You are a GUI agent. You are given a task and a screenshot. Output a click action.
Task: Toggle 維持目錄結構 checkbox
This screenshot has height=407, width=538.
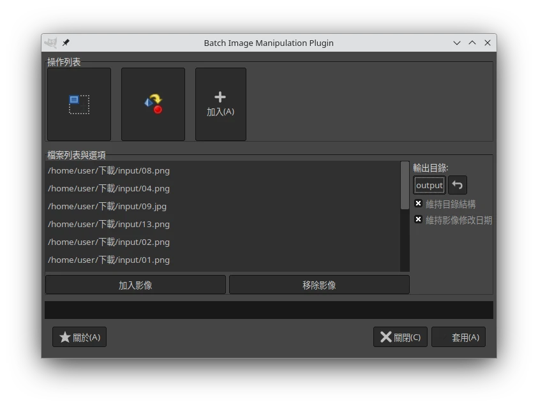pos(419,204)
